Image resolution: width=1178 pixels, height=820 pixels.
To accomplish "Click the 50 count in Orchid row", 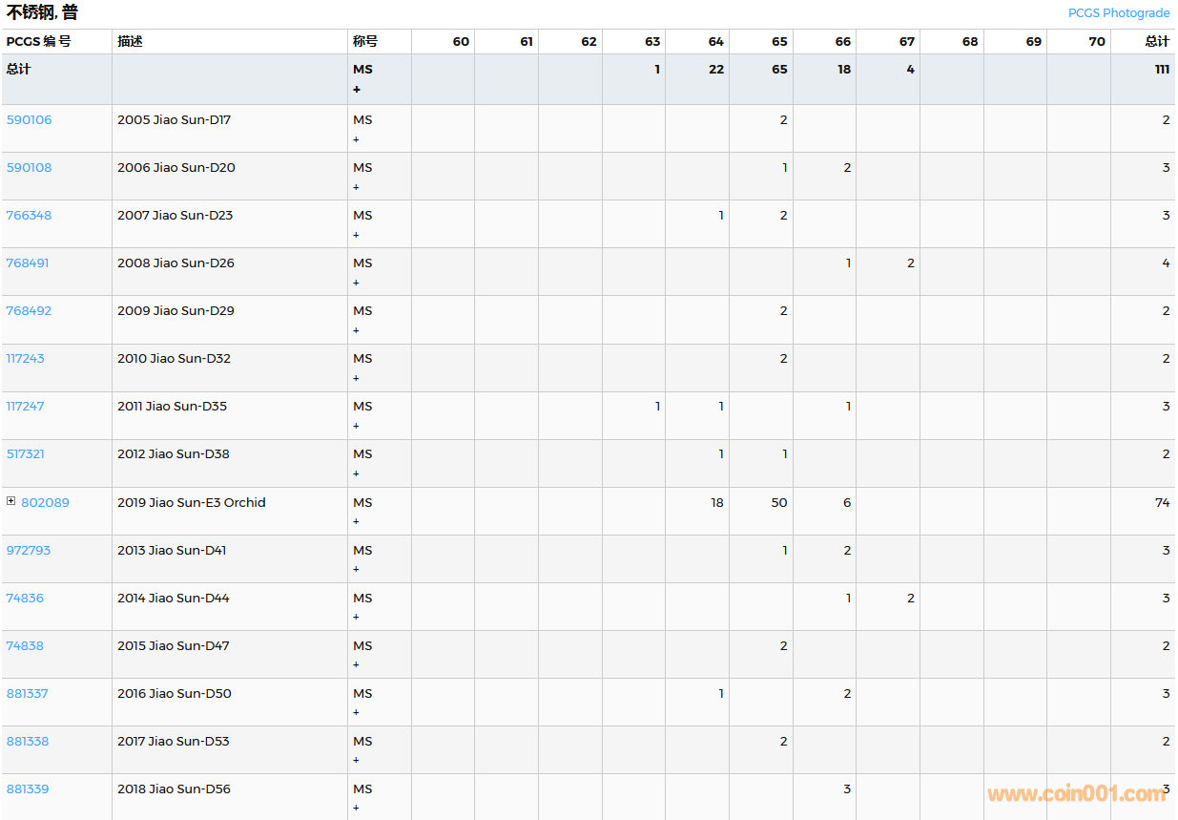I will pyautogui.click(x=779, y=503).
